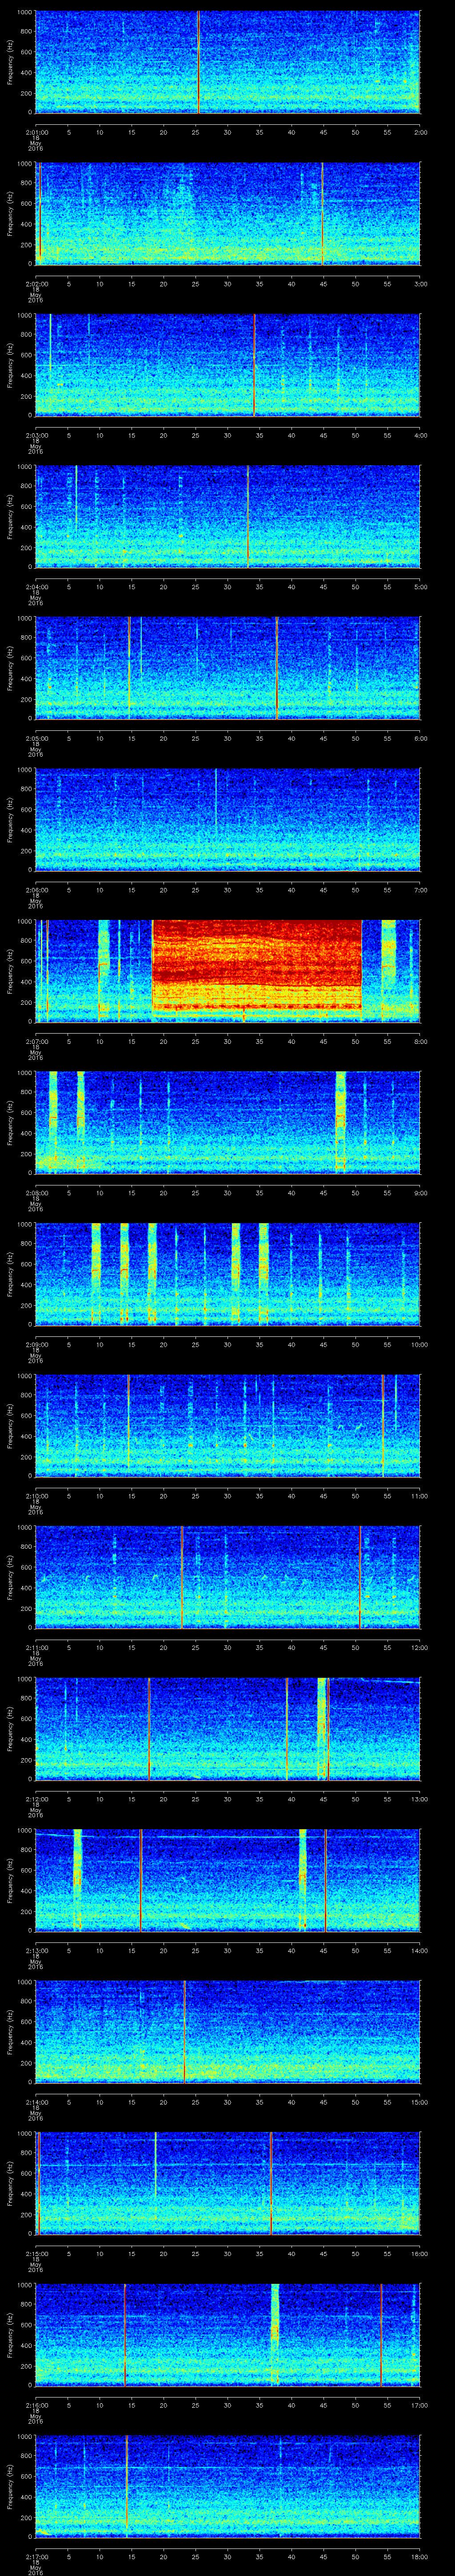Select the spectrogram panel starting at 2:15:00

pos(228,2183)
